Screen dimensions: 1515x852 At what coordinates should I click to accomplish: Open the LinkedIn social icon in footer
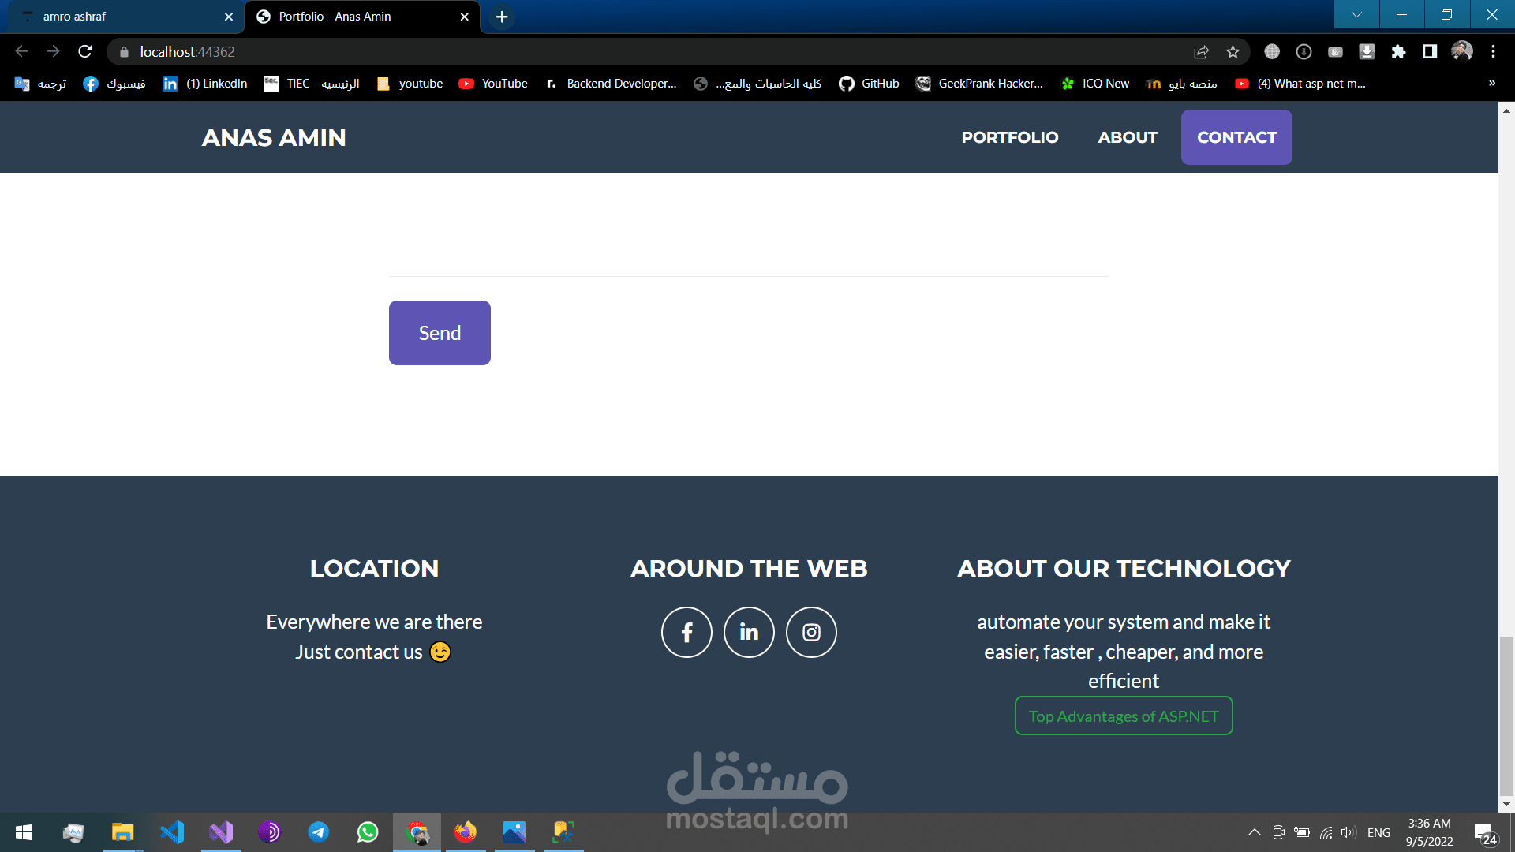pos(749,632)
